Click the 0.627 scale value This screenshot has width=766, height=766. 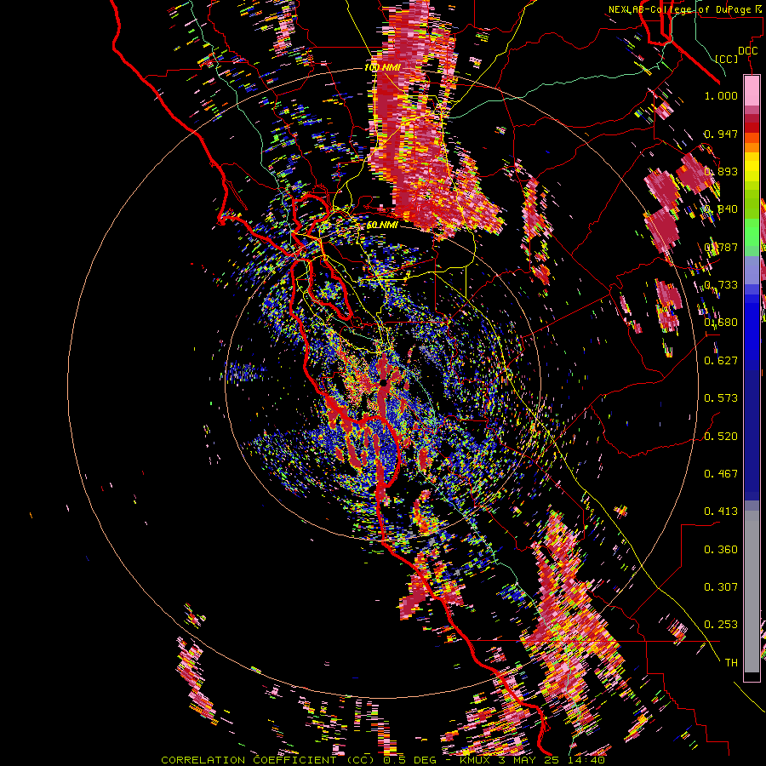(721, 361)
